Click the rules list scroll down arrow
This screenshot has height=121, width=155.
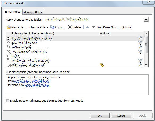pyautogui.click(x=146, y=65)
